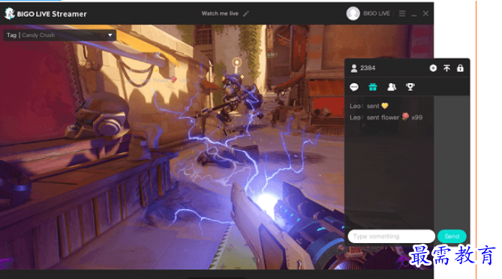Screen dimensions: 502x279
Task: Click the BIGO LIVE profile avatar
Action: click(x=353, y=13)
